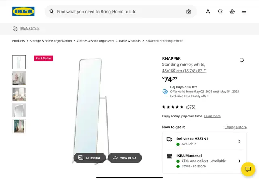Open the yellow chat bubble
The width and height of the screenshot is (259, 180).
(x=248, y=169)
